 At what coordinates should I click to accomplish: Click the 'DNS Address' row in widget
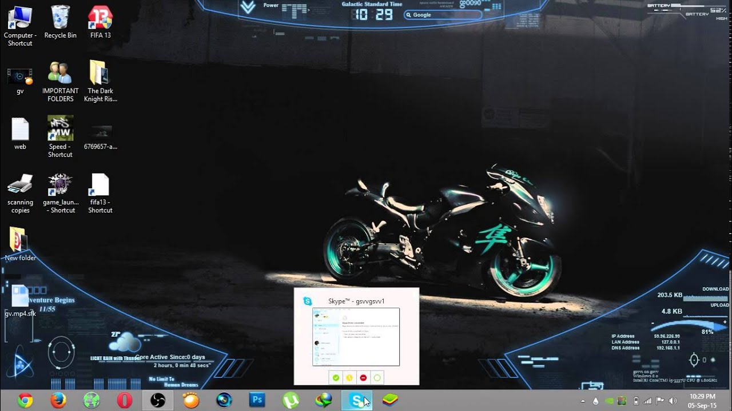tap(647, 348)
